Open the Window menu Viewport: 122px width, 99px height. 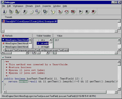[x=57, y=6]
